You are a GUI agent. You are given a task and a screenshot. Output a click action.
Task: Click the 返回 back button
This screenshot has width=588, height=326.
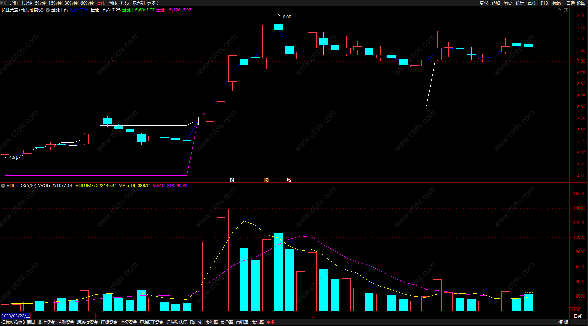click(581, 3)
